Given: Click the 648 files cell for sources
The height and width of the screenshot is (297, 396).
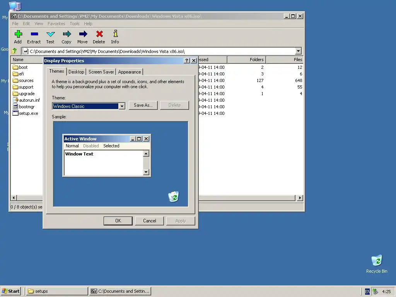Looking at the screenshot, I should [x=299, y=80].
